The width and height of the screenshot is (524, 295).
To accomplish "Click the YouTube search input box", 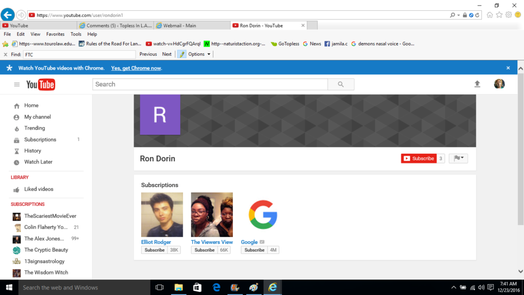I will [210, 85].
